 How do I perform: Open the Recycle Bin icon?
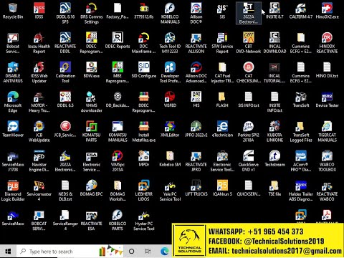point(13,11)
